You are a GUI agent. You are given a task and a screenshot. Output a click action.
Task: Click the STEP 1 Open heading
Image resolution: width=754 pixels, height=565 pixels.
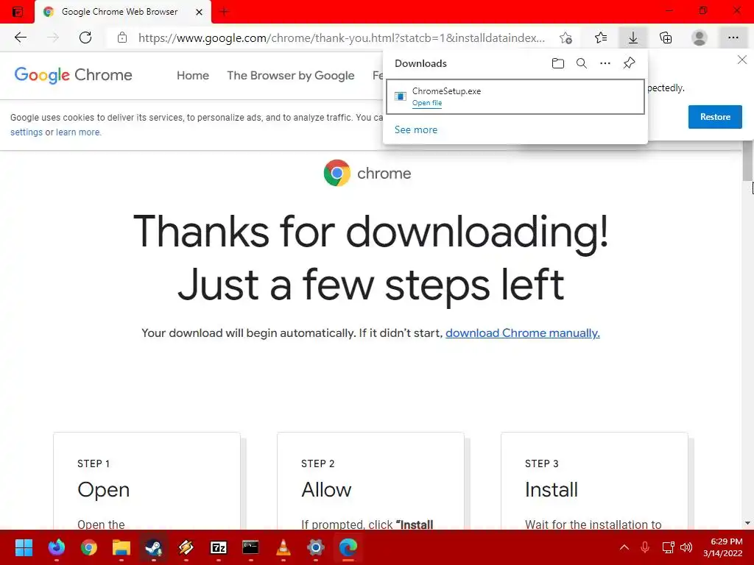click(103, 489)
